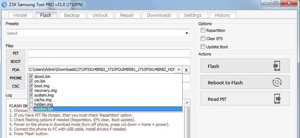Go to the Unlock tab

[100, 15]
